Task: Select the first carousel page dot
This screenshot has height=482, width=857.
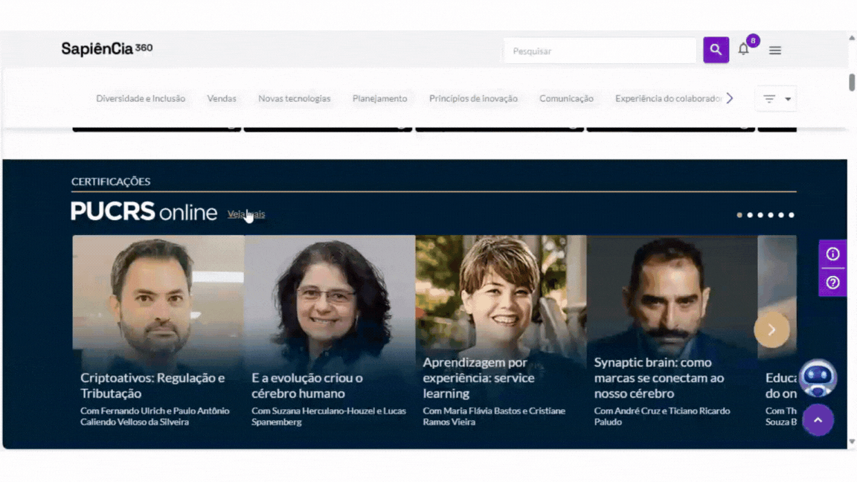Action: (x=739, y=215)
